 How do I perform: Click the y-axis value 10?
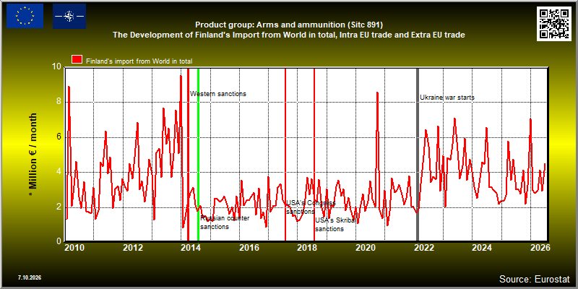click(57, 67)
